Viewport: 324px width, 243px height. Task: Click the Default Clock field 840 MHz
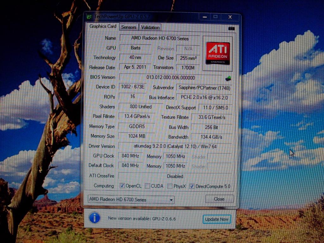click(x=130, y=165)
